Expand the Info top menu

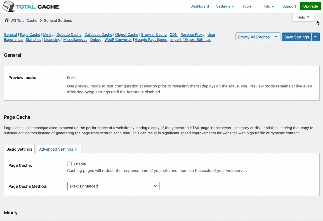tap(269, 6)
